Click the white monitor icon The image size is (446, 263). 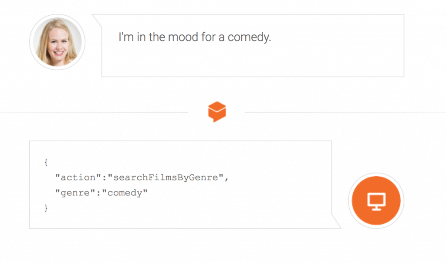point(376,201)
